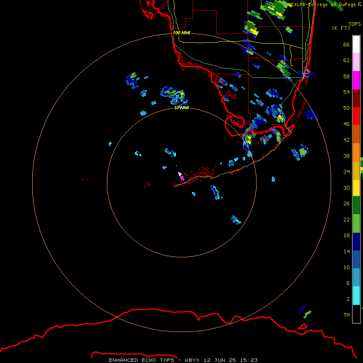Click the navy blue legend swatch
363x363 pixels.
356,242
